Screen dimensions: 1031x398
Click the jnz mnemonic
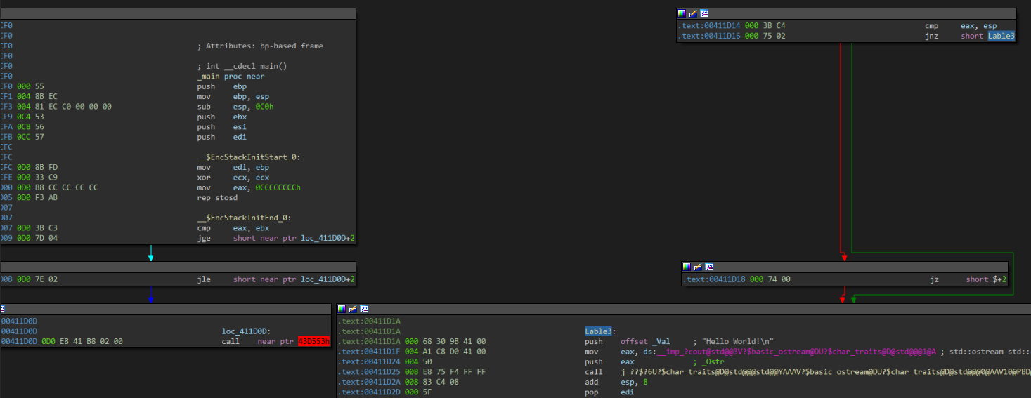tap(931, 36)
